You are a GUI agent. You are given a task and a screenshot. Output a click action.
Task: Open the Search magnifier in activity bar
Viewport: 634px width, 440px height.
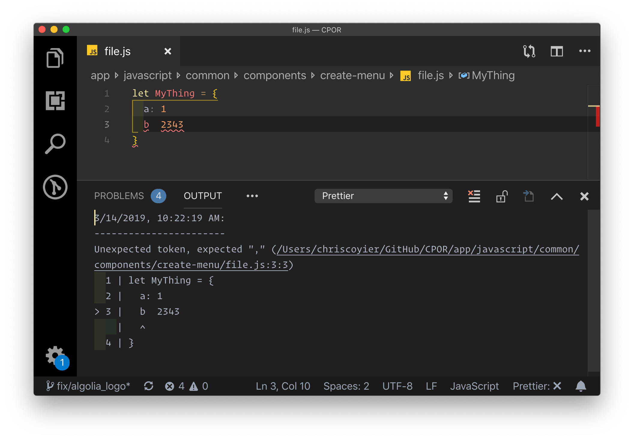[55, 144]
